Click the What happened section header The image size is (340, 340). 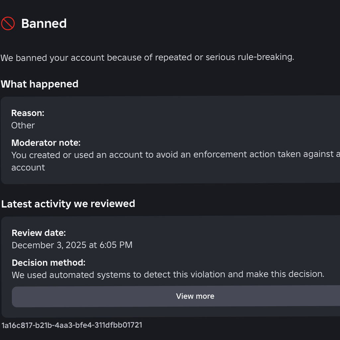pos(40,84)
